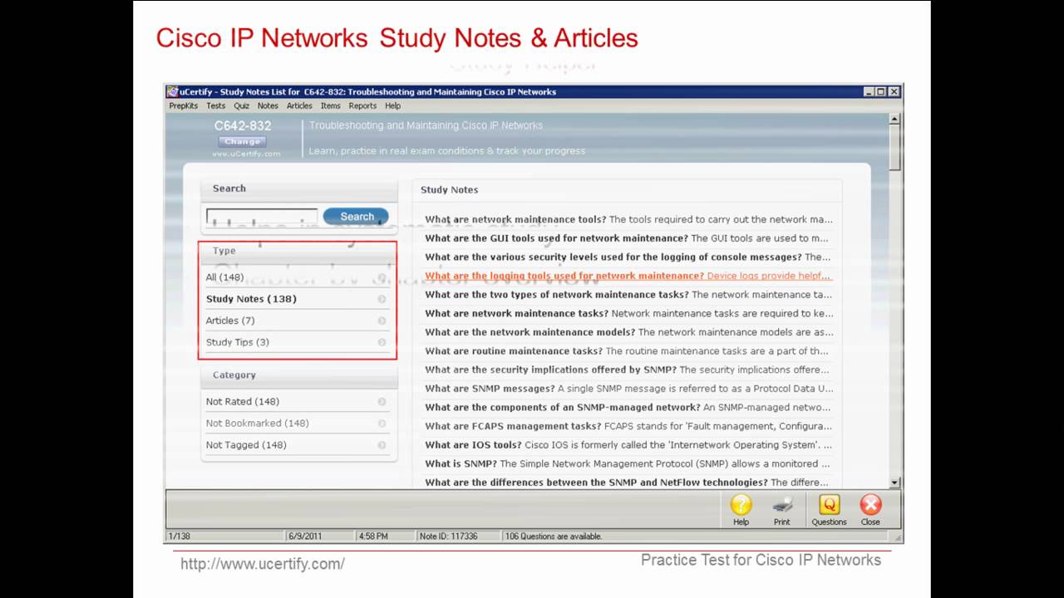Click the 1/138 counter in status bar
The height and width of the screenshot is (598, 1064).
click(x=179, y=537)
